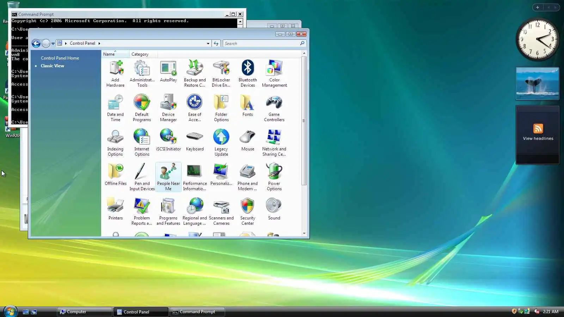Click the View headlines feed gadget
The image size is (564, 317).
pyautogui.click(x=538, y=135)
